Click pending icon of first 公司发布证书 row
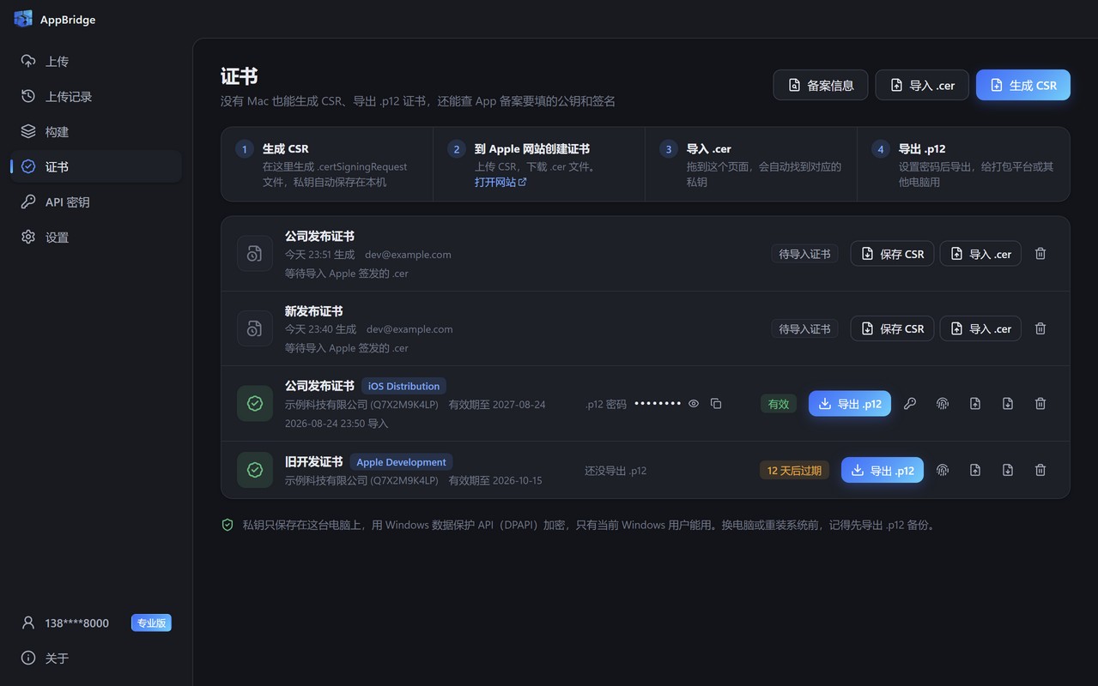The height and width of the screenshot is (686, 1098). tap(255, 254)
